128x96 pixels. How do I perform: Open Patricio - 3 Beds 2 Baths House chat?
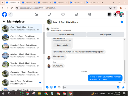coord(22,47)
